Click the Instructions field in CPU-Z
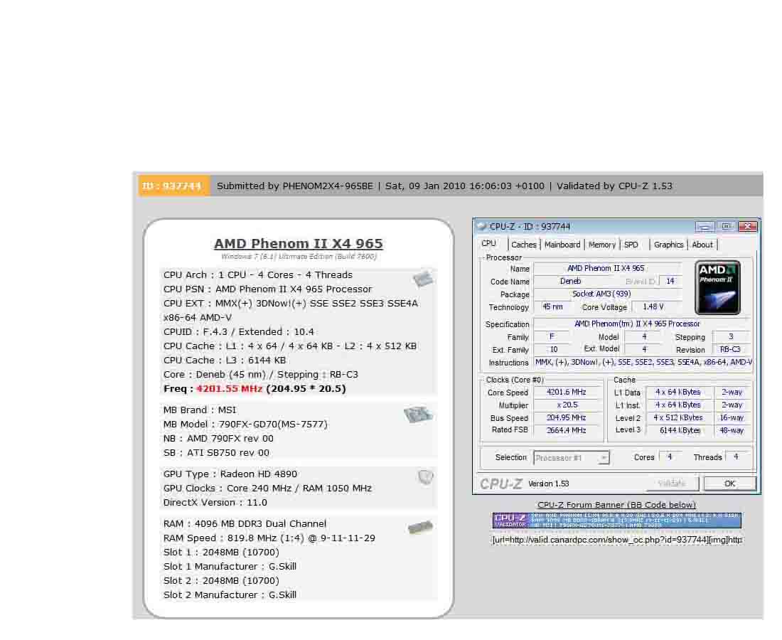 tap(643, 363)
